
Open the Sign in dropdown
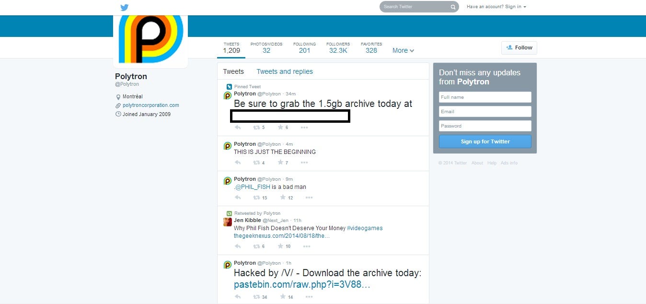point(516,7)
